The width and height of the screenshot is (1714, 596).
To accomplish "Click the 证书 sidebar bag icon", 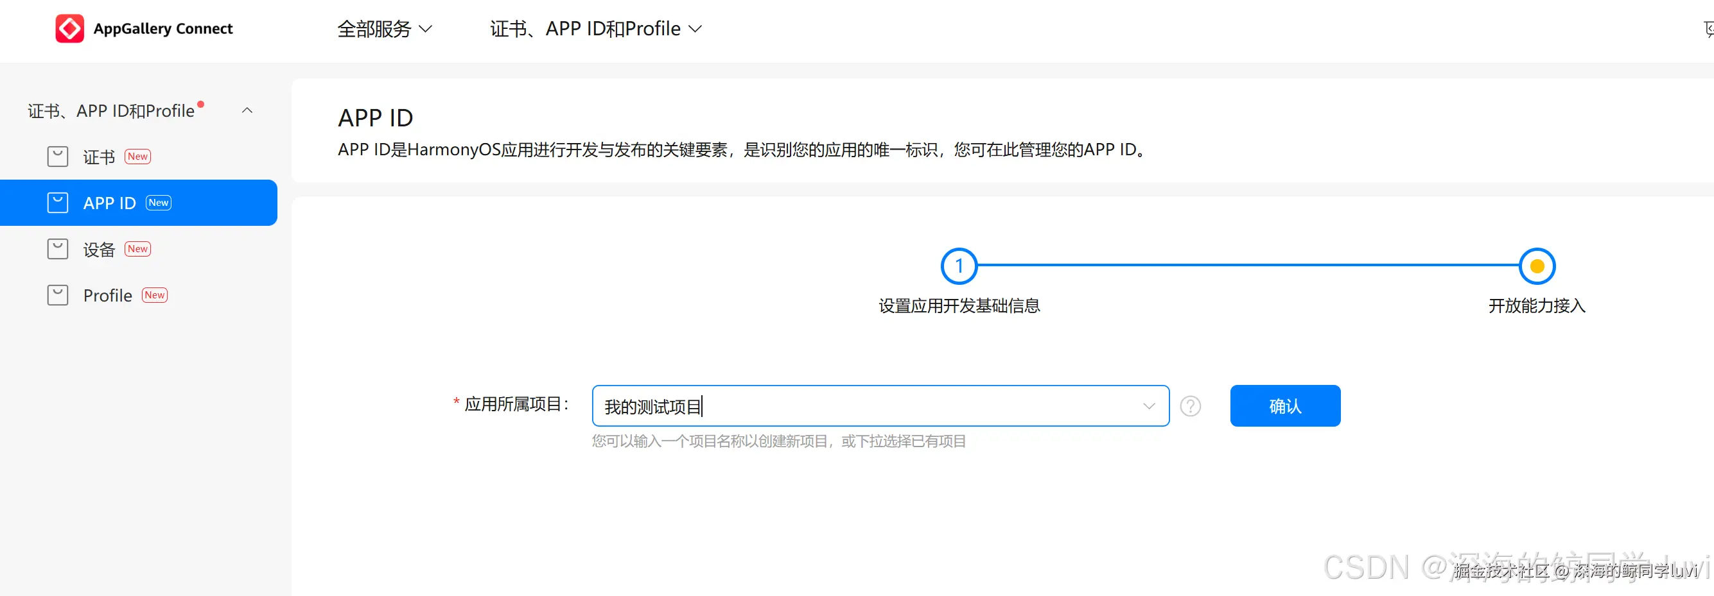I will pos(58,157).
